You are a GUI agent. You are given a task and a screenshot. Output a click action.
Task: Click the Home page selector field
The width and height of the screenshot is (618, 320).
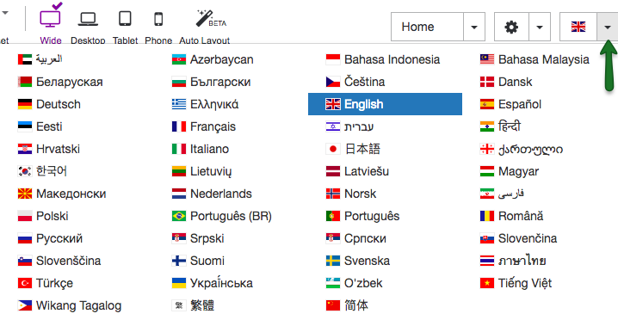coord(427,27)
